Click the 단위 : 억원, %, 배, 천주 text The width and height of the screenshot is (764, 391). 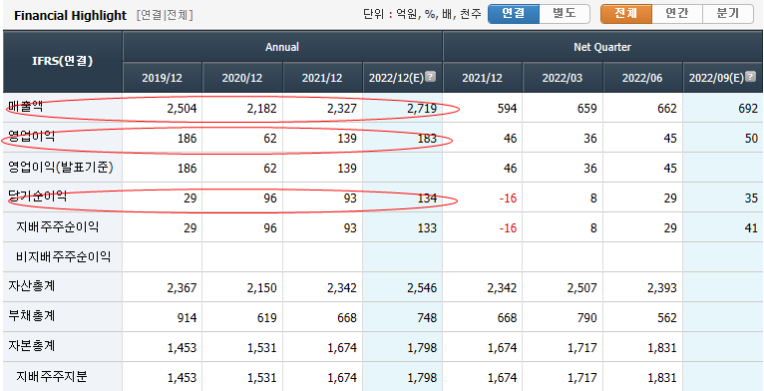coord(422,15)
